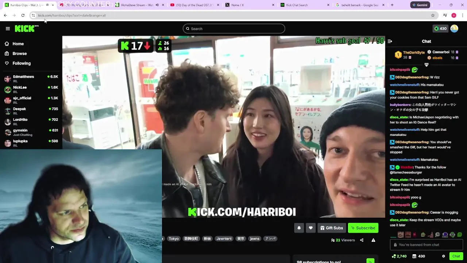Open sjc_official channel from sidebar

[31, 100]
